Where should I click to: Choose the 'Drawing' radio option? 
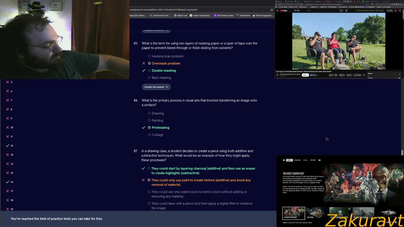coord(149,113)
